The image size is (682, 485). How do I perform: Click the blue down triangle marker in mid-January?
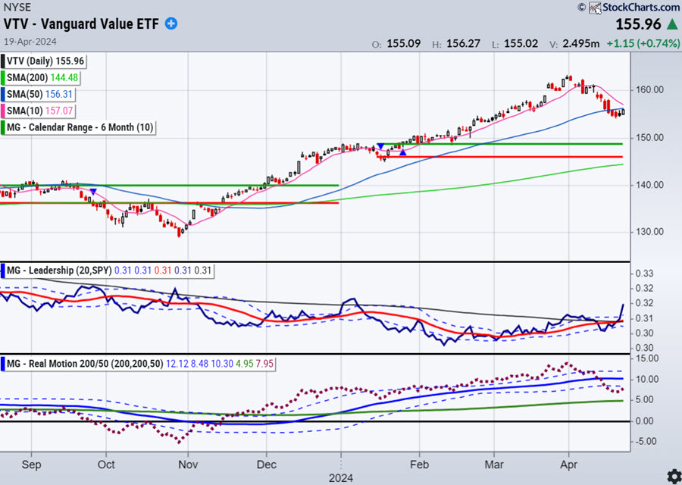click(380, 145)
